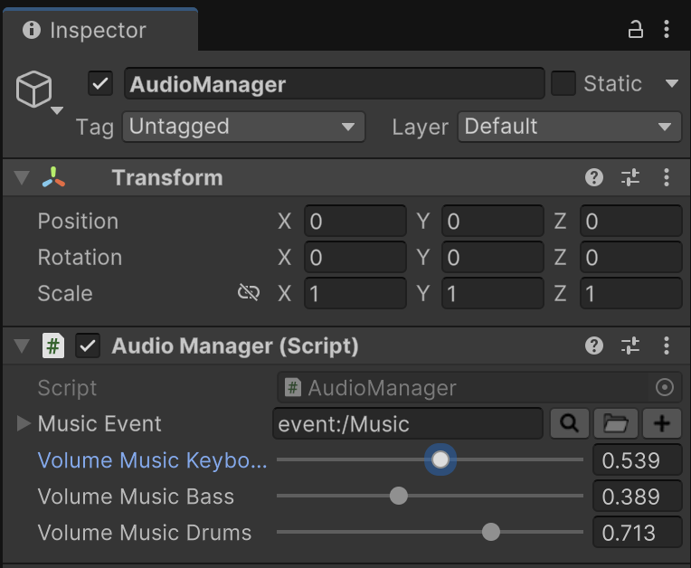Click the AudioManager name text field
The width and height of the screenshot is (691, 568).
pos(334,84)
